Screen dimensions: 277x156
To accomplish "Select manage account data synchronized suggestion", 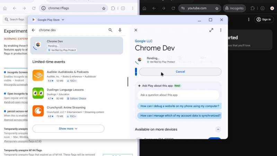I will tap(179, 116).
